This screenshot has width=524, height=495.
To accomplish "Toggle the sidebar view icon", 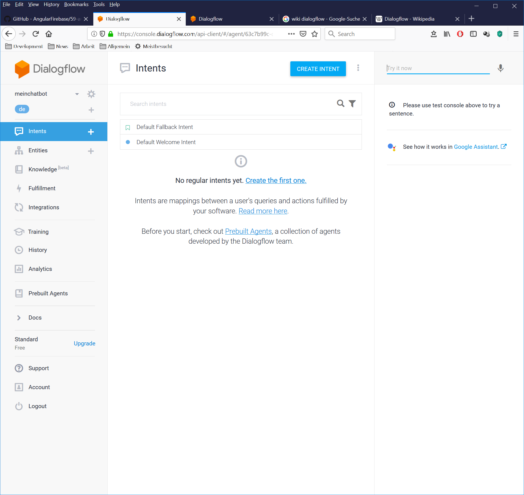I will click(473, 34).
